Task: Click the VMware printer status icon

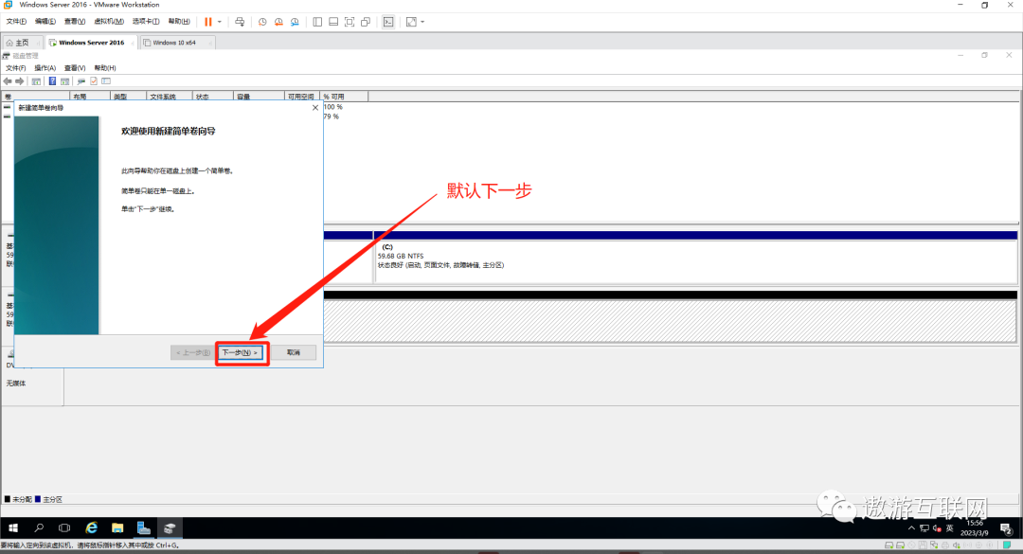Action: click(945, 545)
